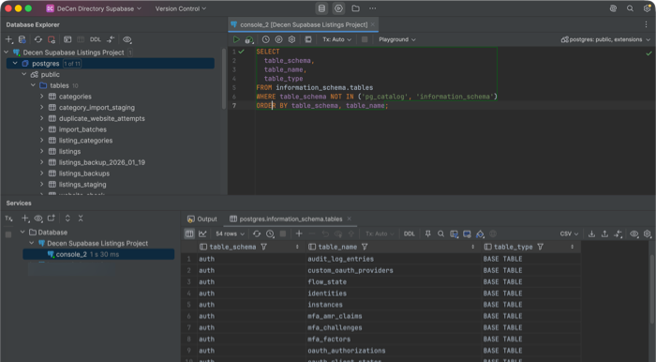This screenshot has height=362, width=656.
Task: Show chart view for result set
Action: coord(203,234)
